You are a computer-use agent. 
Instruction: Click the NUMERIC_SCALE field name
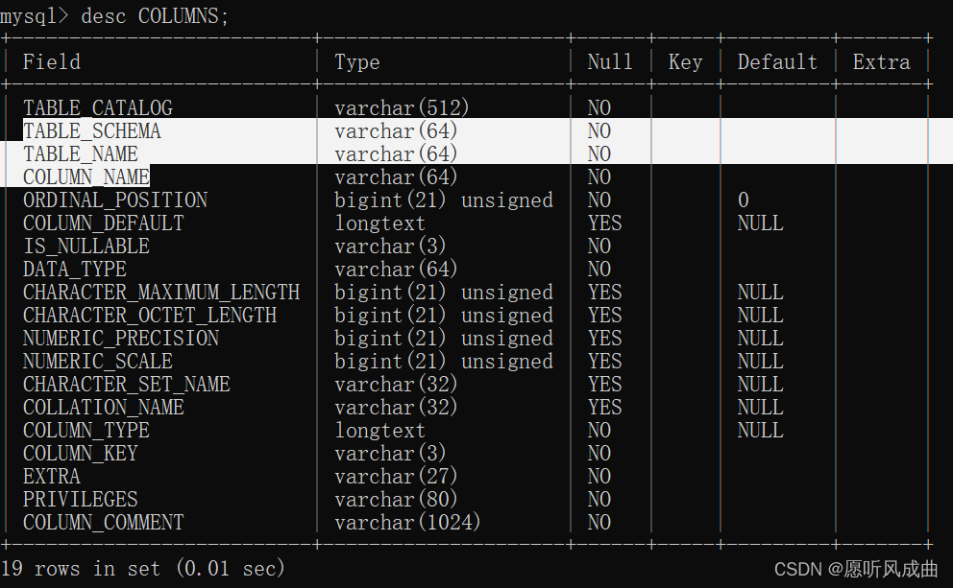(98, 361)
